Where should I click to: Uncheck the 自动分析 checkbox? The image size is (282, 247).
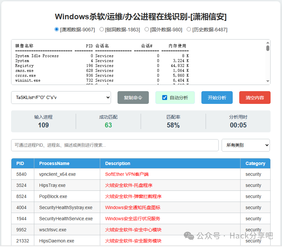tap(164, 98)
